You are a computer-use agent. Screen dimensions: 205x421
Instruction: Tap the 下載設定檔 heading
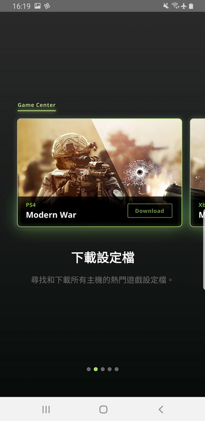click(103, 258)
